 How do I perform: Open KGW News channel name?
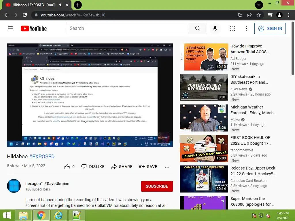[239, 89]
